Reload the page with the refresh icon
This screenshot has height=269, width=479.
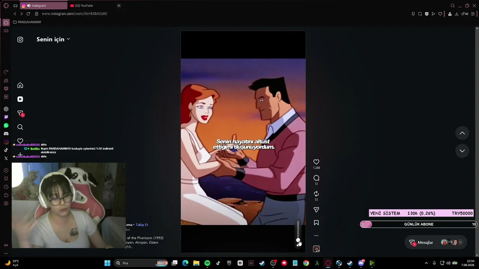(x=28, y=14)
